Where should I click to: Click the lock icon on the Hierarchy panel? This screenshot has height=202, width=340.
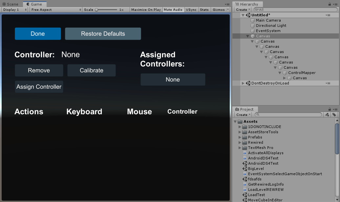[x=329, y=4]
